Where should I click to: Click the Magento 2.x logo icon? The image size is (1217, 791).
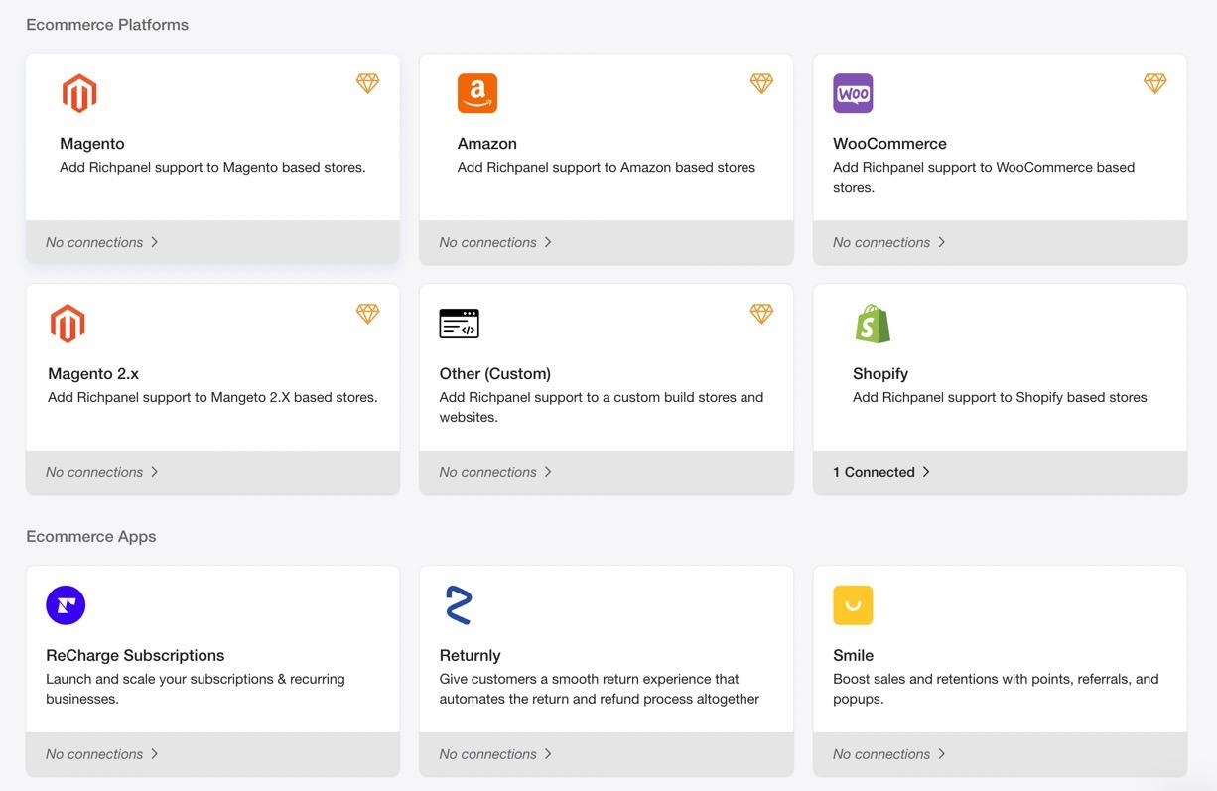point(68,324)
